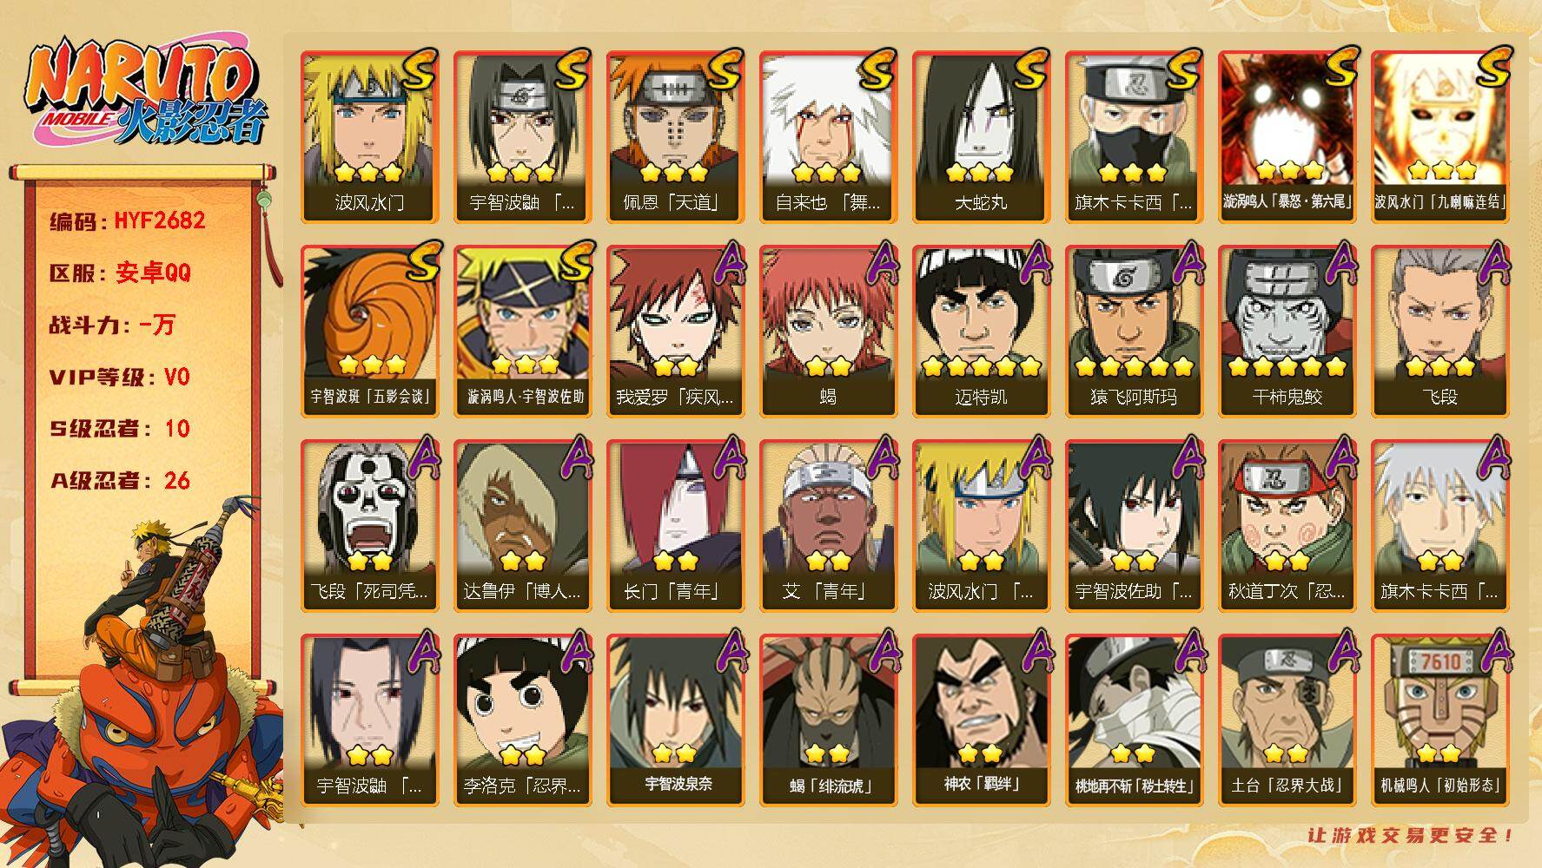
Task: Click the 蝎「绯流琥」 puppet card
Action: coord(828,720)
